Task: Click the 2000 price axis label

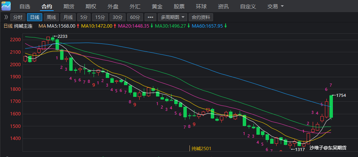Action: click(15, 65)
